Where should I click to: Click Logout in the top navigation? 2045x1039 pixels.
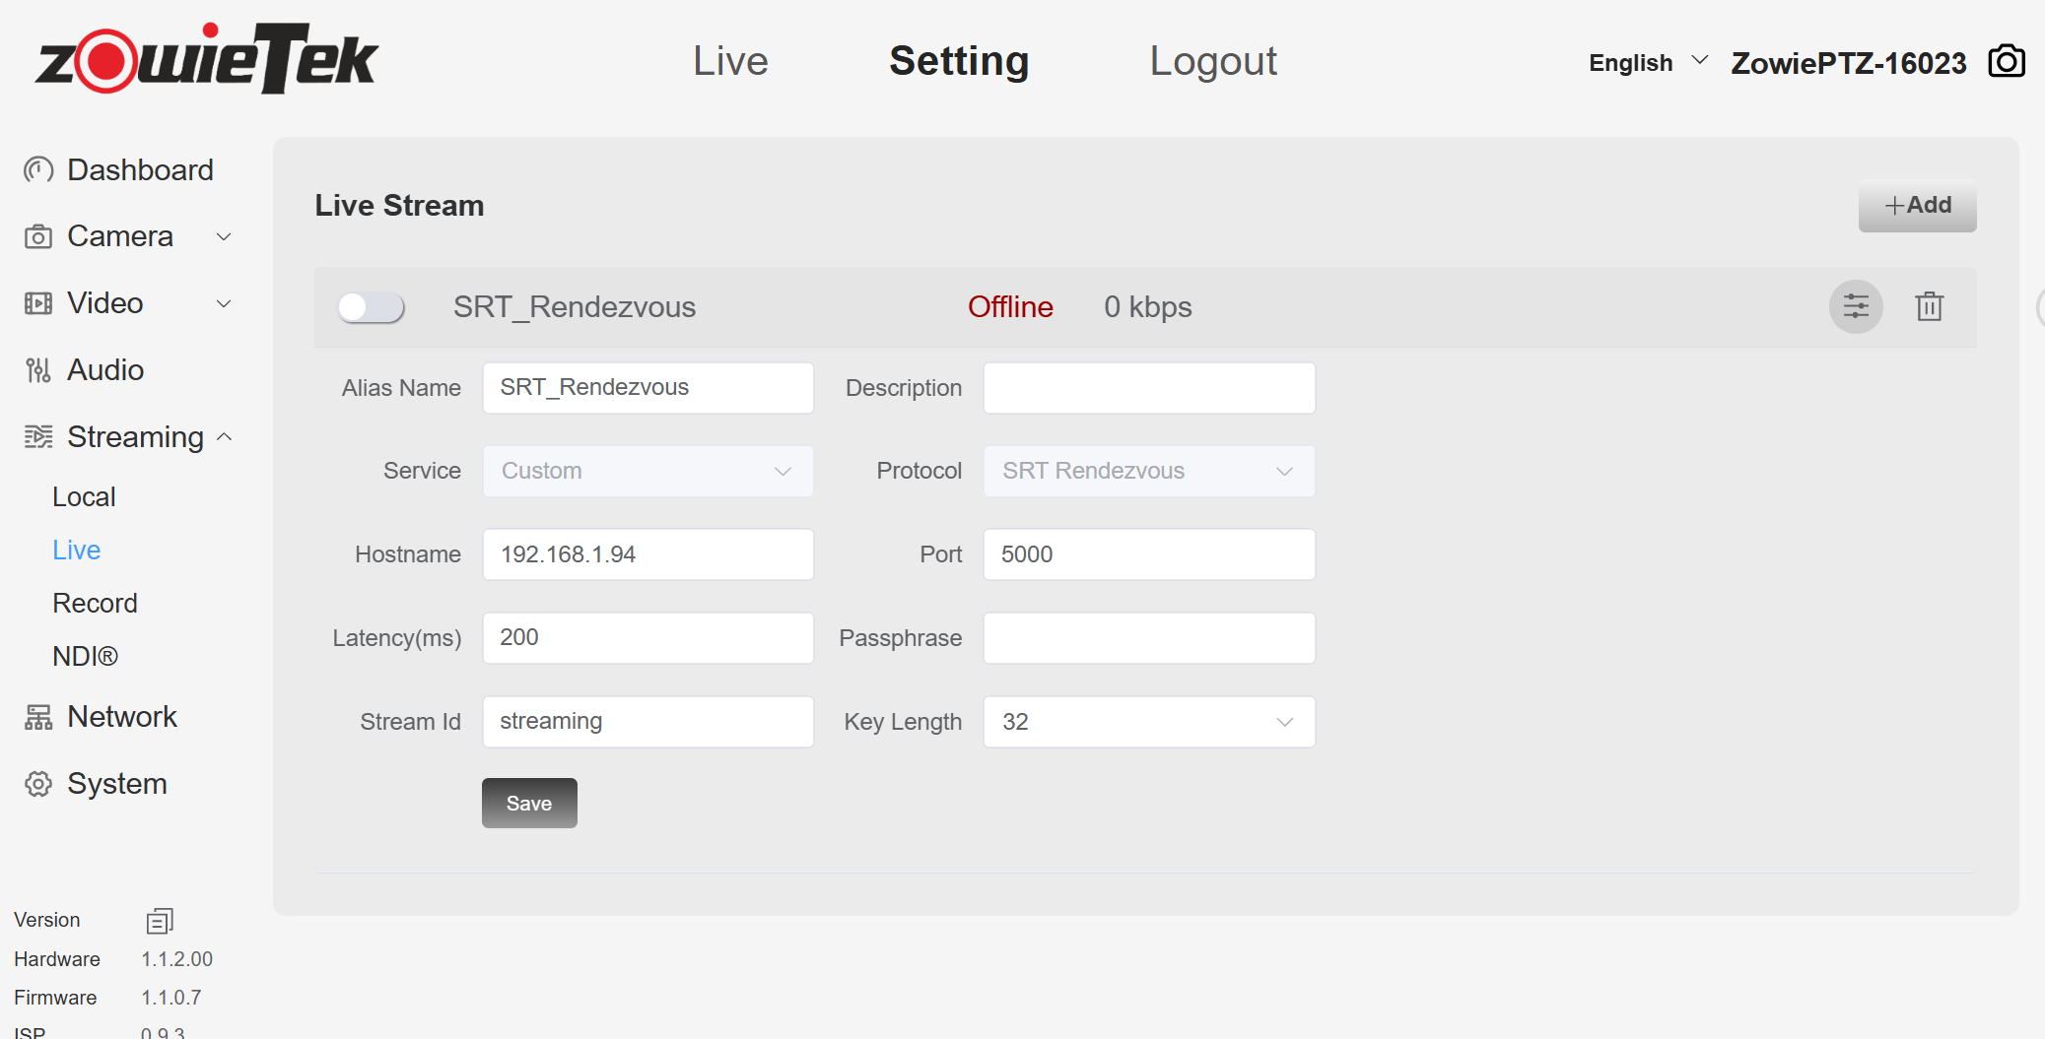(x=1212, y=61)
